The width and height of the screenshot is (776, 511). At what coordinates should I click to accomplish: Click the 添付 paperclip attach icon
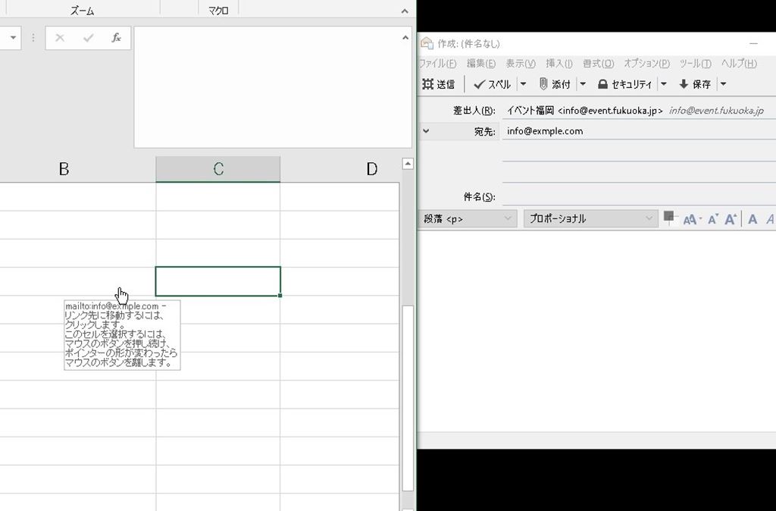point(543,84)
